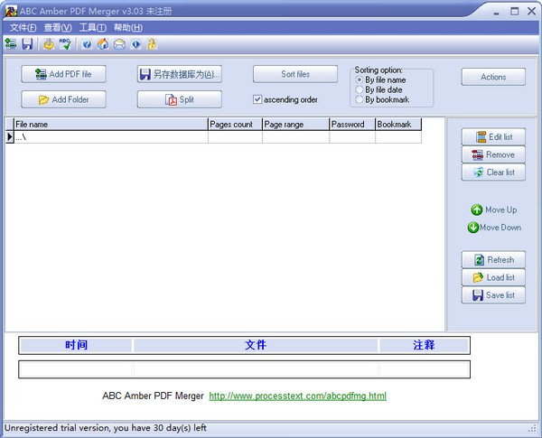The width and height of the screenshot is (542, 438).
Task: Open the 工具(T) menu
Action: coord(93,28)
